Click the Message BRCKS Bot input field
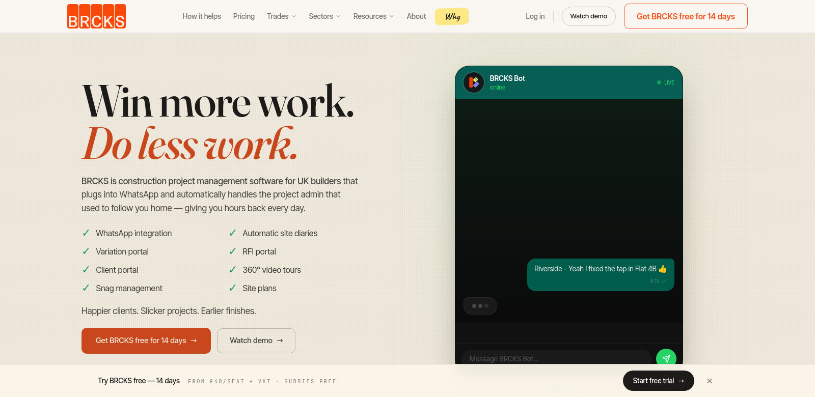The height and width of the screenshot is (397, 815). point(556,358)
